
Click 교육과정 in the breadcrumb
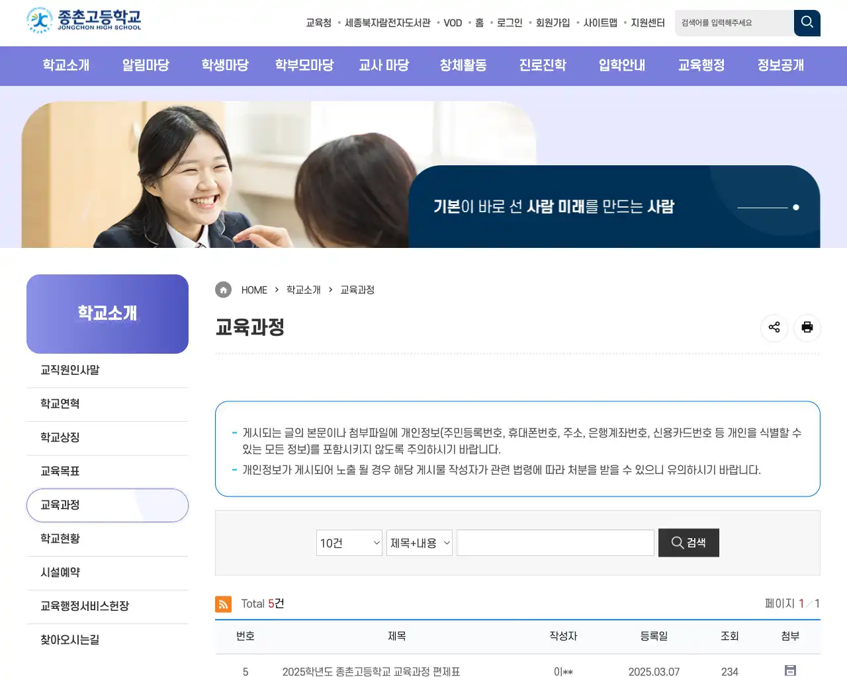[357, 290]
